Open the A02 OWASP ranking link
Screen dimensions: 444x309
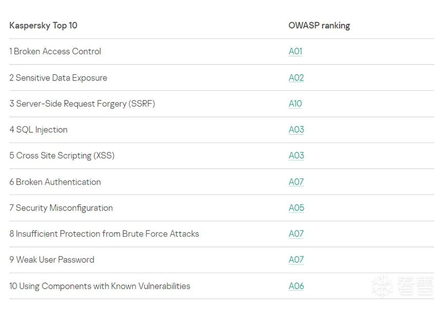pos(296,78)
